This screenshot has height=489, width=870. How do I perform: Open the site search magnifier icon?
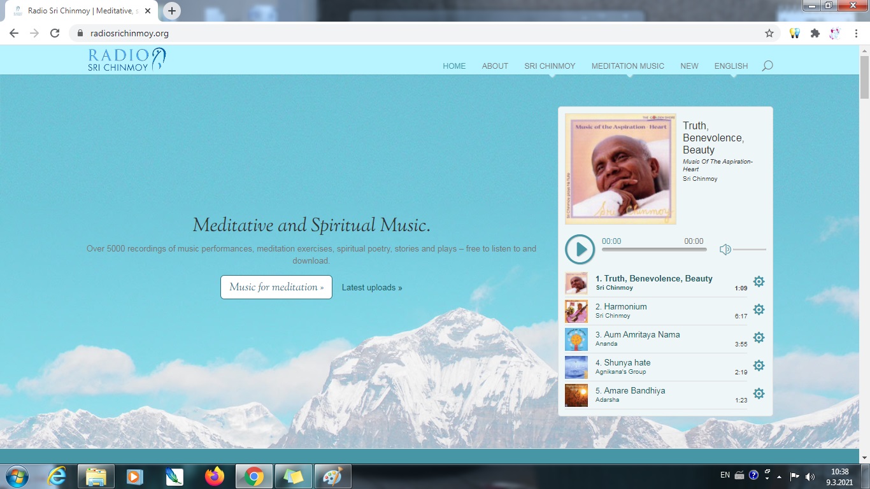[x=767, y=66]
